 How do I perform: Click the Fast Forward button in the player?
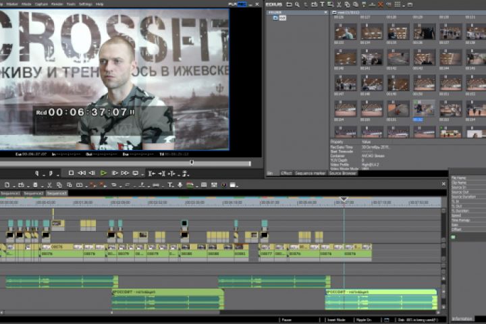125,173
